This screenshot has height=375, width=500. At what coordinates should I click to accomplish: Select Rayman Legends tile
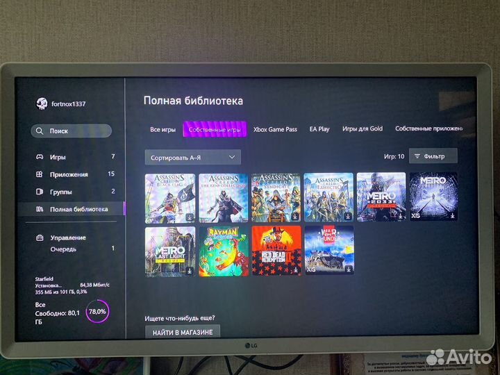(223, 251)
